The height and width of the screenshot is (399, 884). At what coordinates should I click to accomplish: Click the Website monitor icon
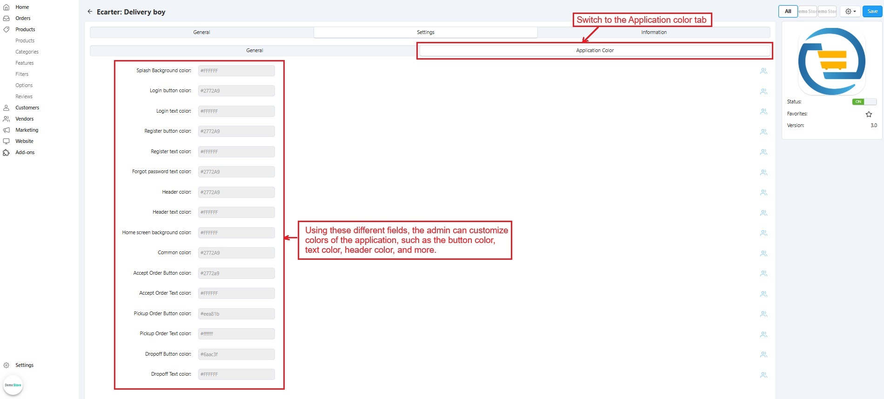click(x=7, y=141)
